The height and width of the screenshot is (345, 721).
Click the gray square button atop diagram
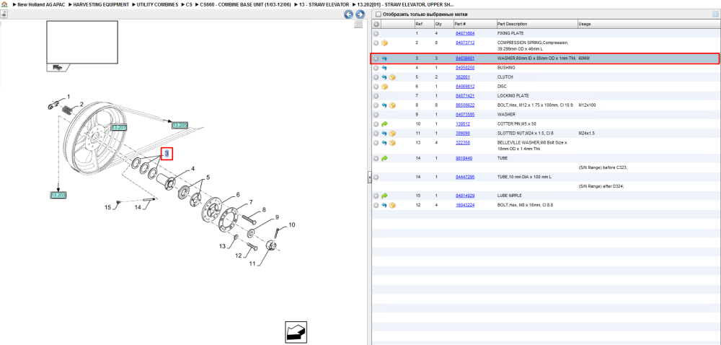(358, 25)
